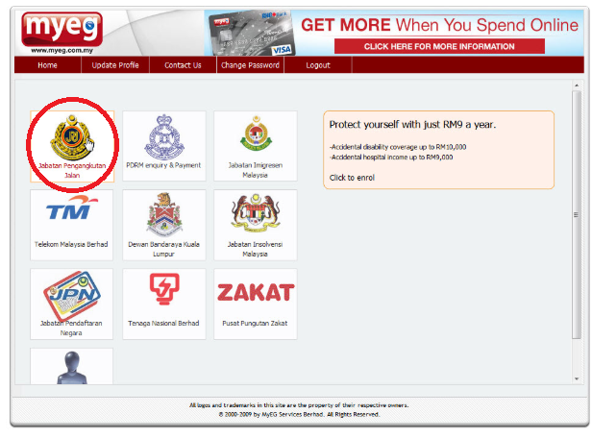Click 'Click to enrol' link
This screenshot has width=592, height=438.
352,178
